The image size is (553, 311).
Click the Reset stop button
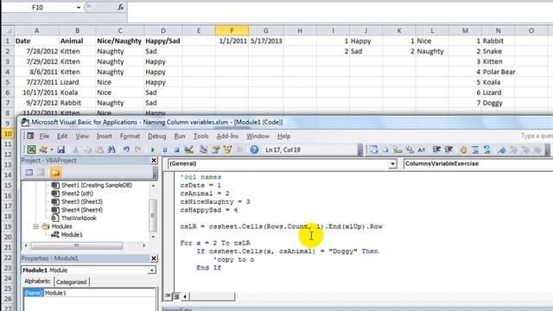176,149
